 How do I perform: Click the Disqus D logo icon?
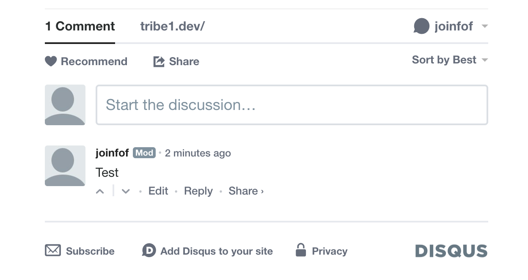[149, 250]
